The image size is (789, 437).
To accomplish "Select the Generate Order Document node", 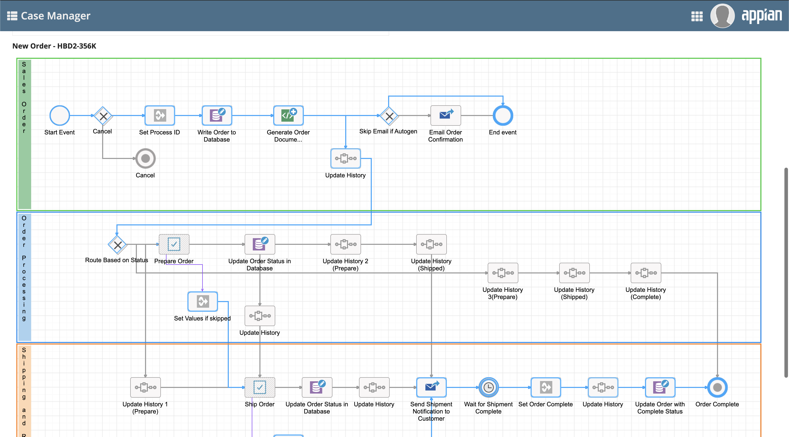I will point(288,116).
